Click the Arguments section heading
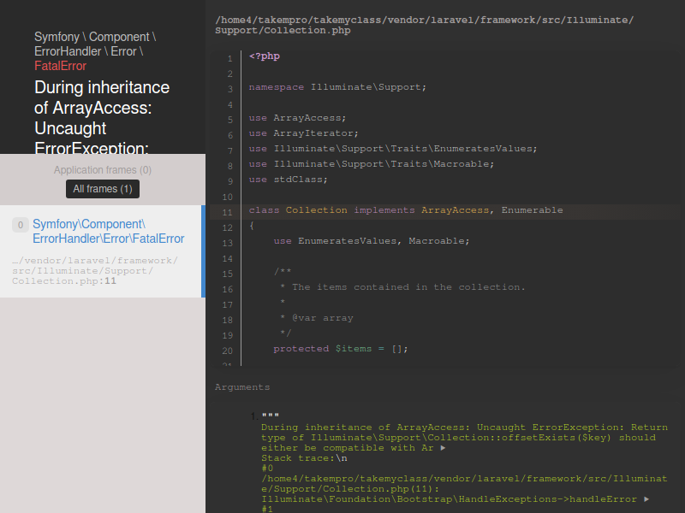Image resolution: width=685 pixels, height=513 pixels. (242, 387)
